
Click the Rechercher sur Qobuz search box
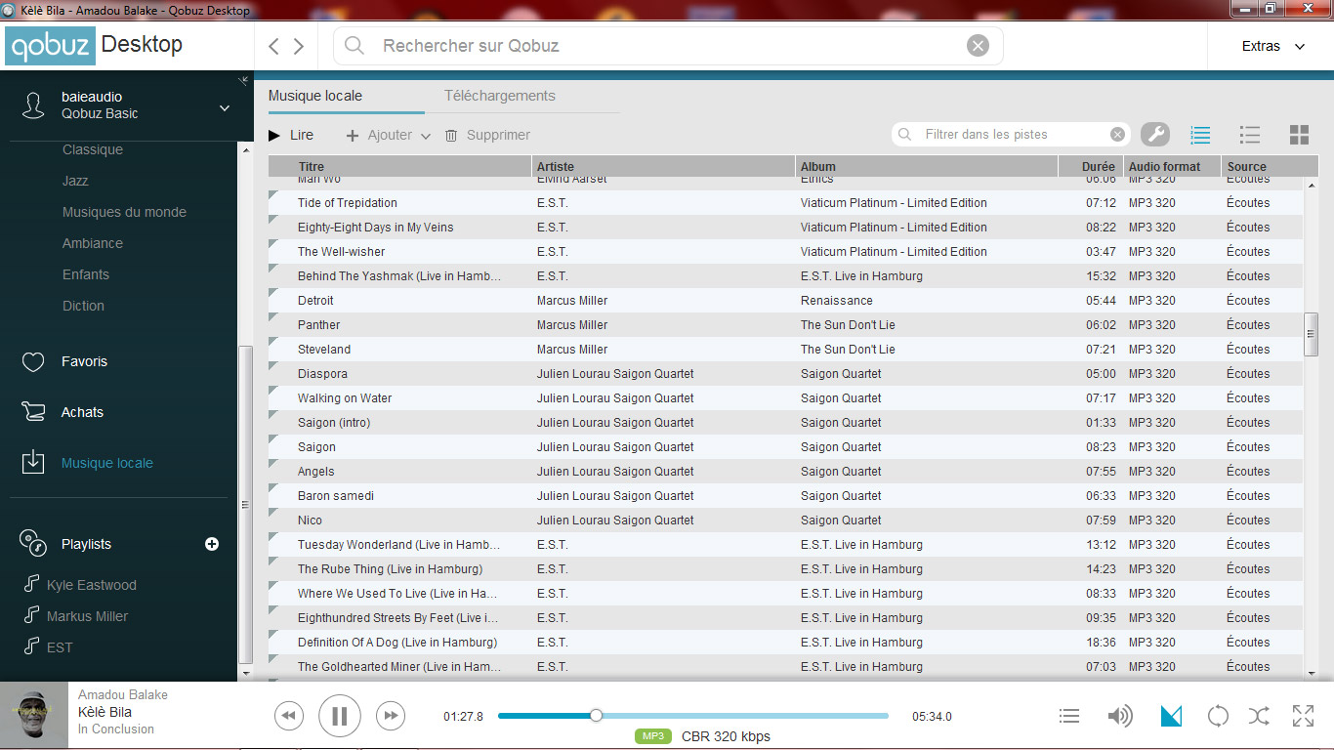click(668, 46)
